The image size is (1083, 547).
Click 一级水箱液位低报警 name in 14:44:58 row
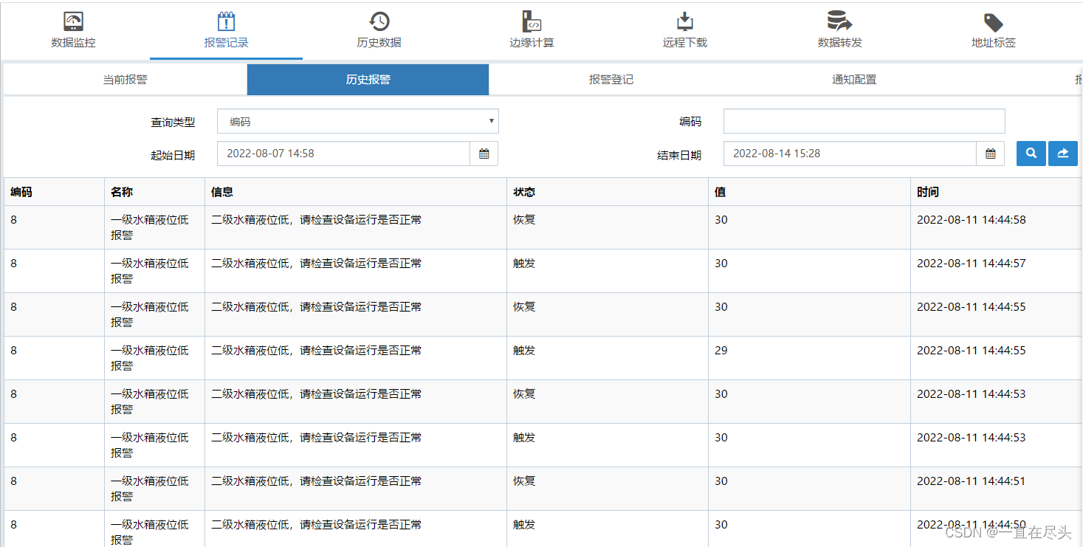coord(150,227)
